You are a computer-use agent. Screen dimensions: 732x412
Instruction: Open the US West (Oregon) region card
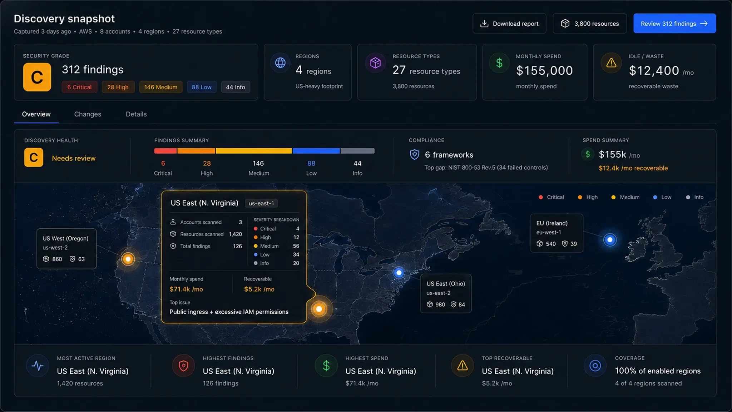click(66, 249)
